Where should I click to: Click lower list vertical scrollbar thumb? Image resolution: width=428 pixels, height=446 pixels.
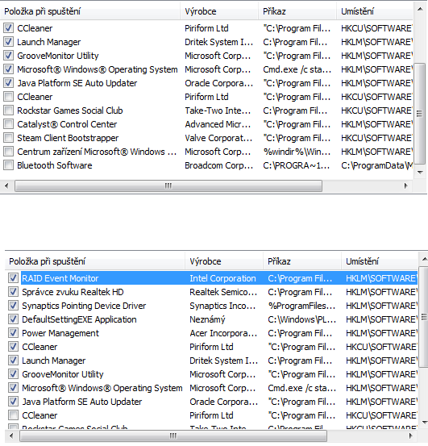click(x=424, y=316)
